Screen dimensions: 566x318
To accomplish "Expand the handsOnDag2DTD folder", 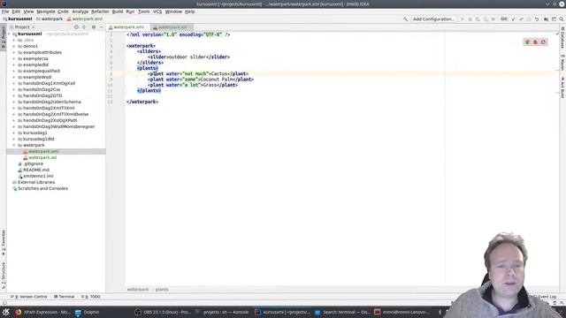I will [x=14, y=95].
